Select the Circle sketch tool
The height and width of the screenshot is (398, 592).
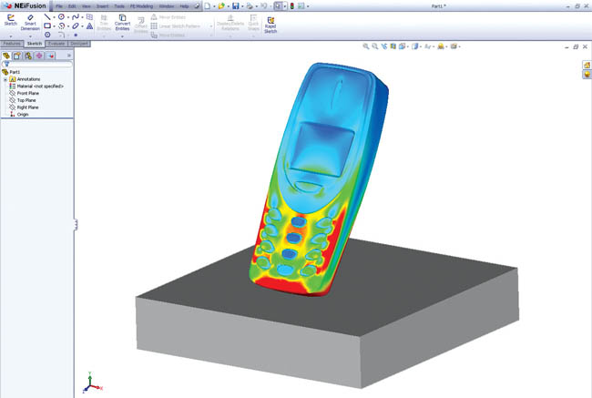click(61, 17)
